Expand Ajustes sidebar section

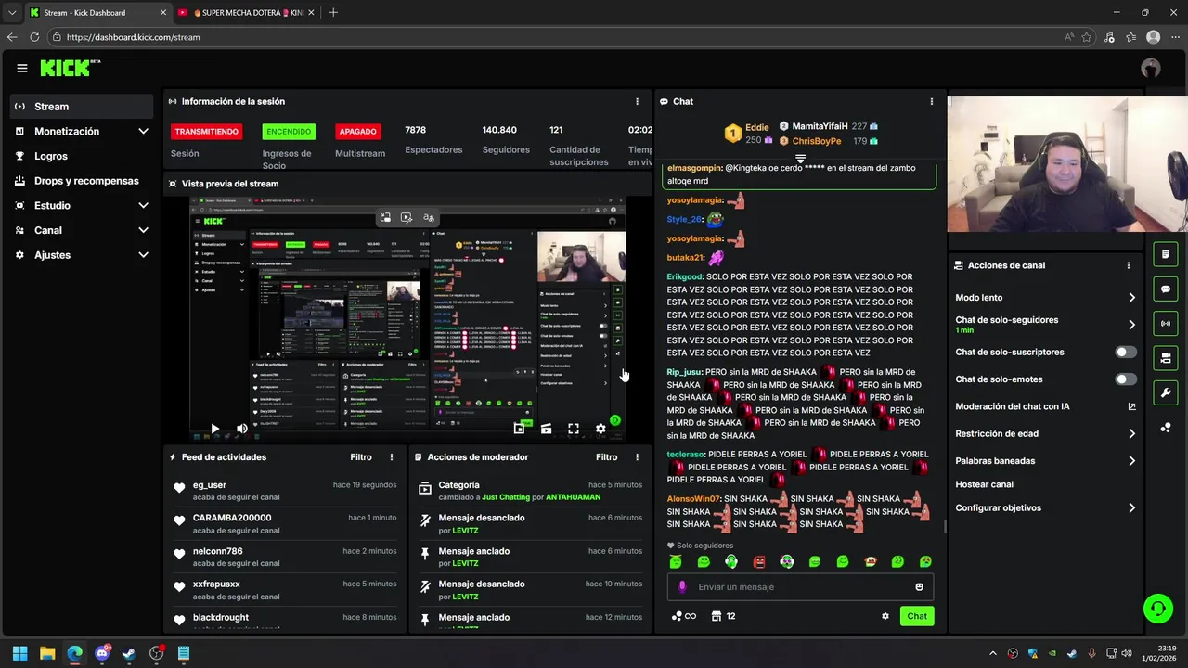[x=82, y=255]
